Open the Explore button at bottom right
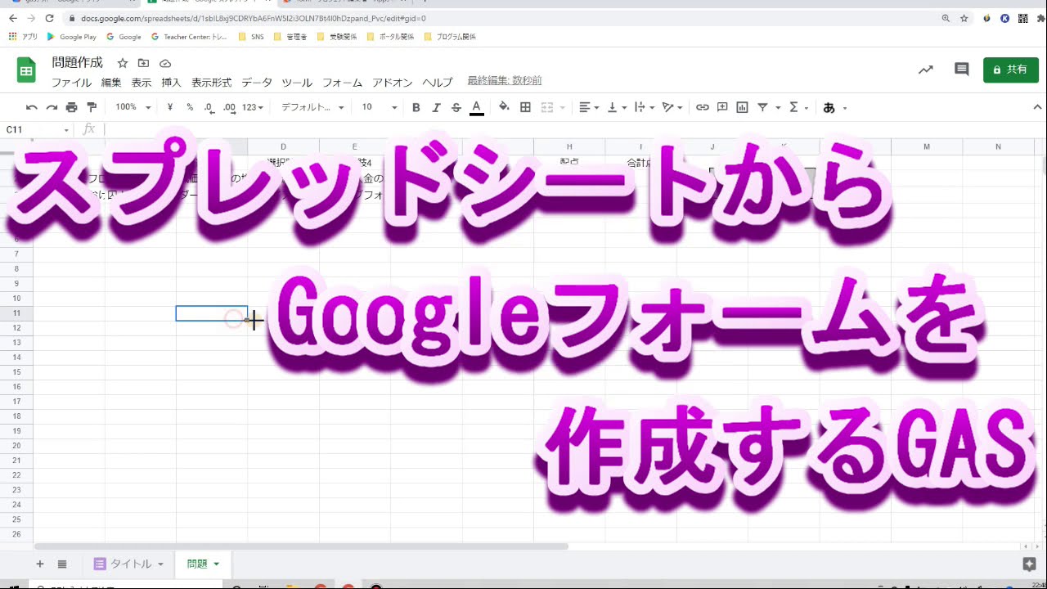Viewport: 1047px width, 589px height. coord(1029,564)
